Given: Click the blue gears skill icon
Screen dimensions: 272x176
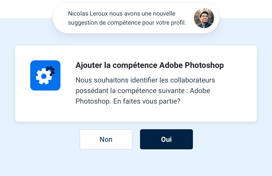Looking at the screenshot, I should 45,75.
